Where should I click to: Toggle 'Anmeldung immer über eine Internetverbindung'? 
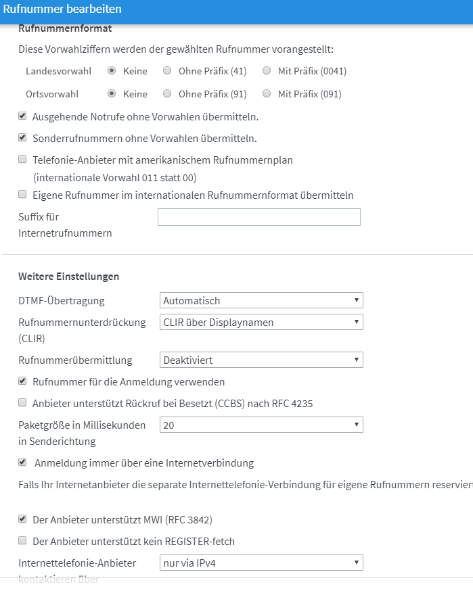coord(22,463)
